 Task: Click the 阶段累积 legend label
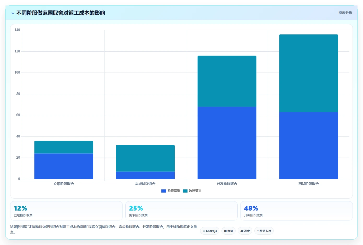click(x=174, y=191)
